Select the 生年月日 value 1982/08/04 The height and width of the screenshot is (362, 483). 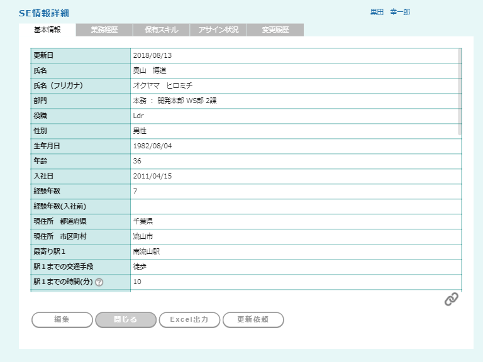(x=152, y=146)
